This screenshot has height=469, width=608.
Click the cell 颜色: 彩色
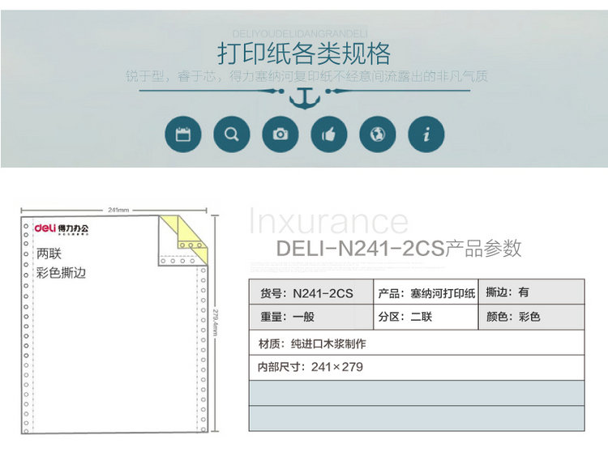[532, 317]
